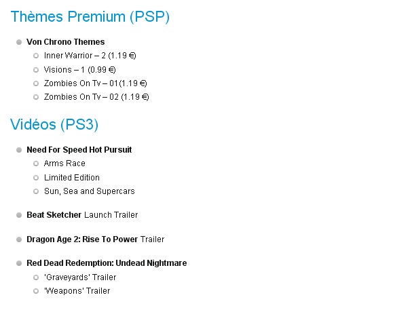The width and height of the screenshot is (410, 310).
Task: Click bullet next to Beat Sketcher
Action: click(x=19, y=215)
